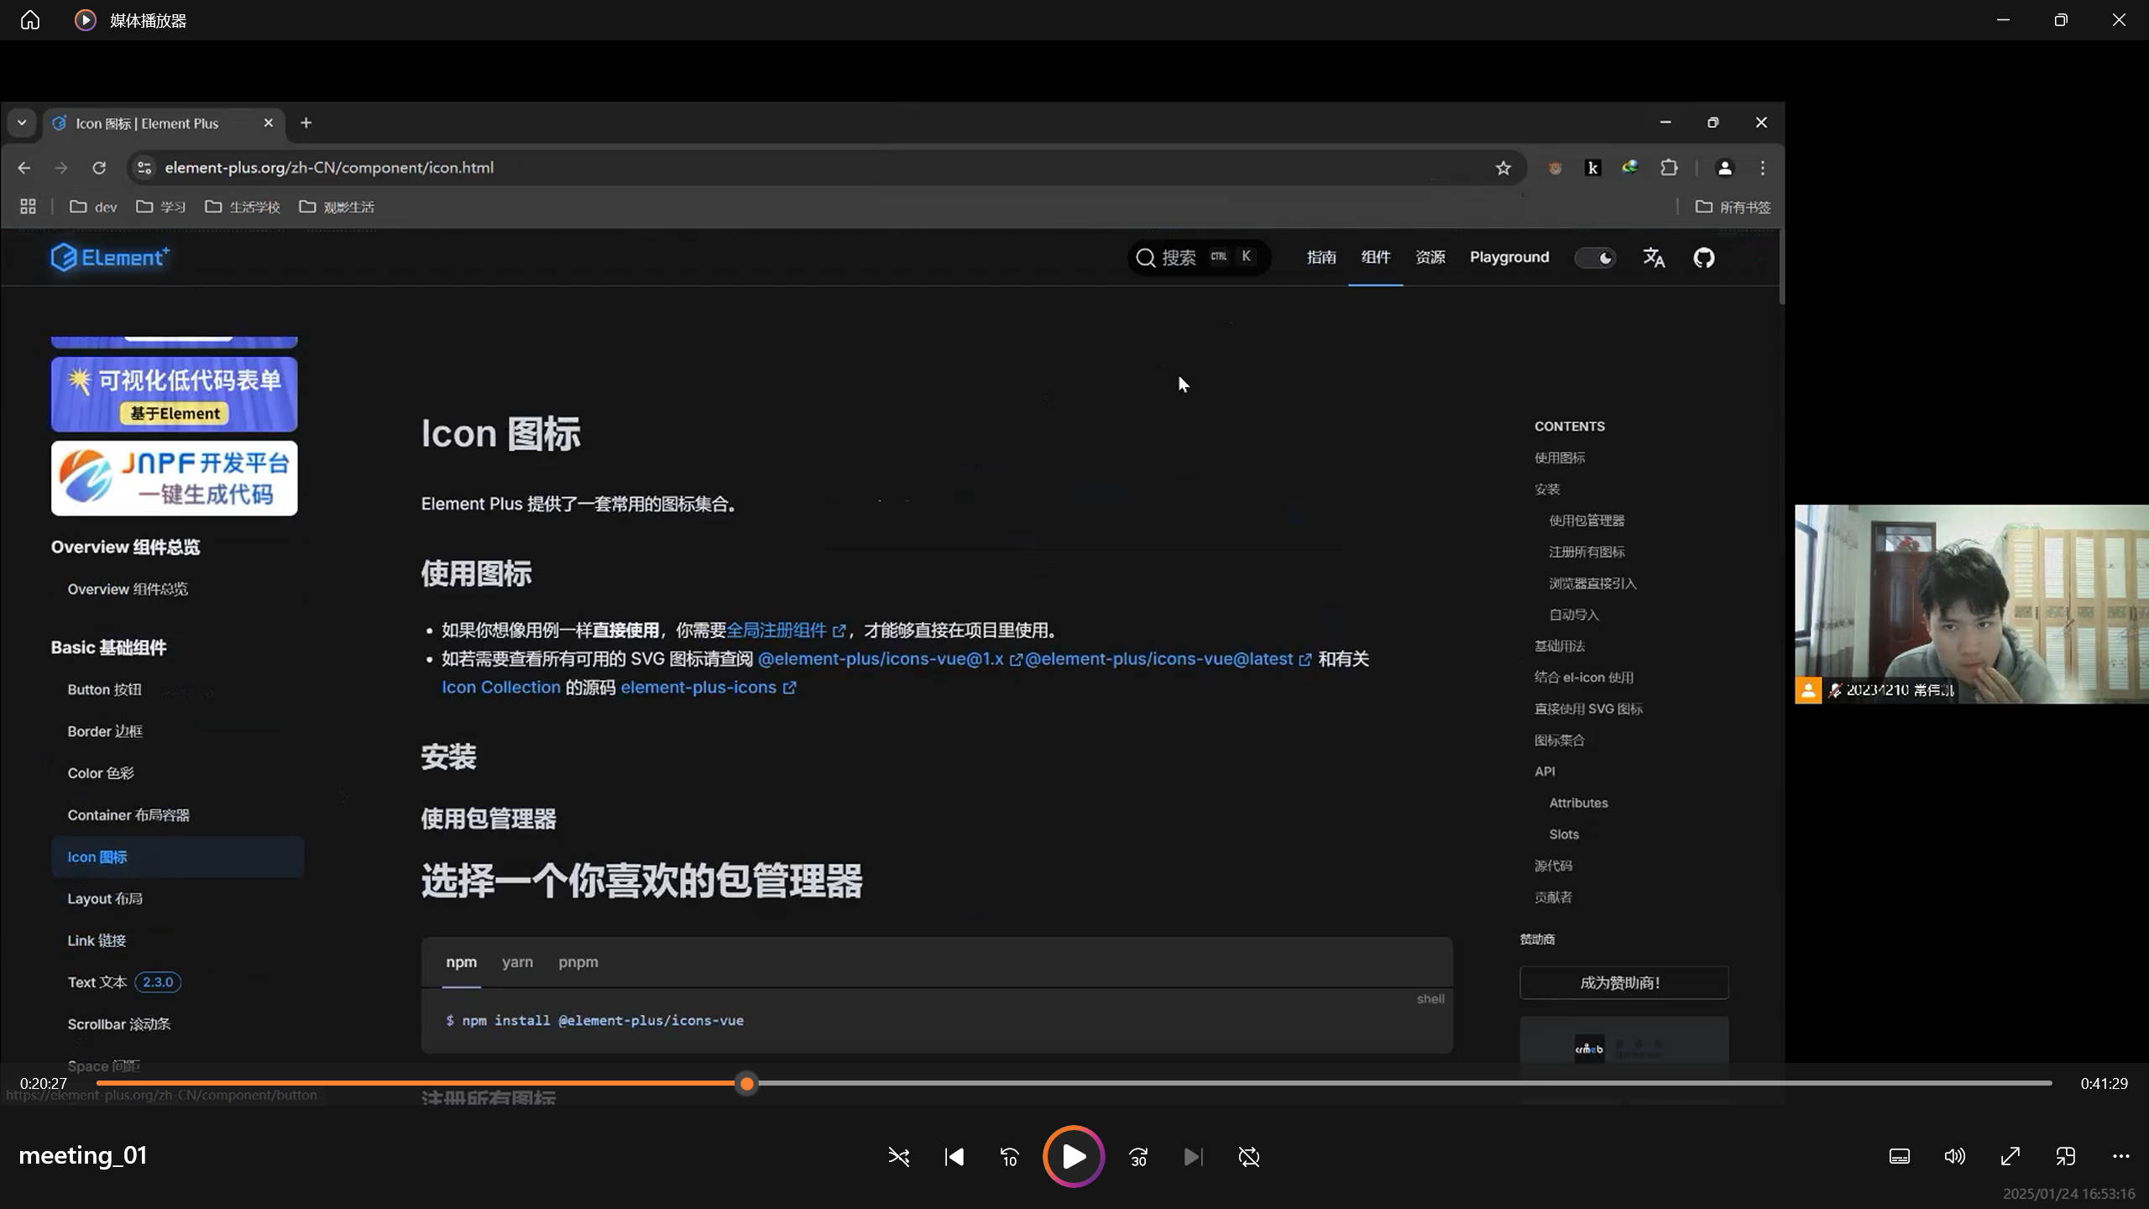Open @element-plus/icons-vue@1.x link
Screen dimensions: 2149x1209
click(890, 659)
